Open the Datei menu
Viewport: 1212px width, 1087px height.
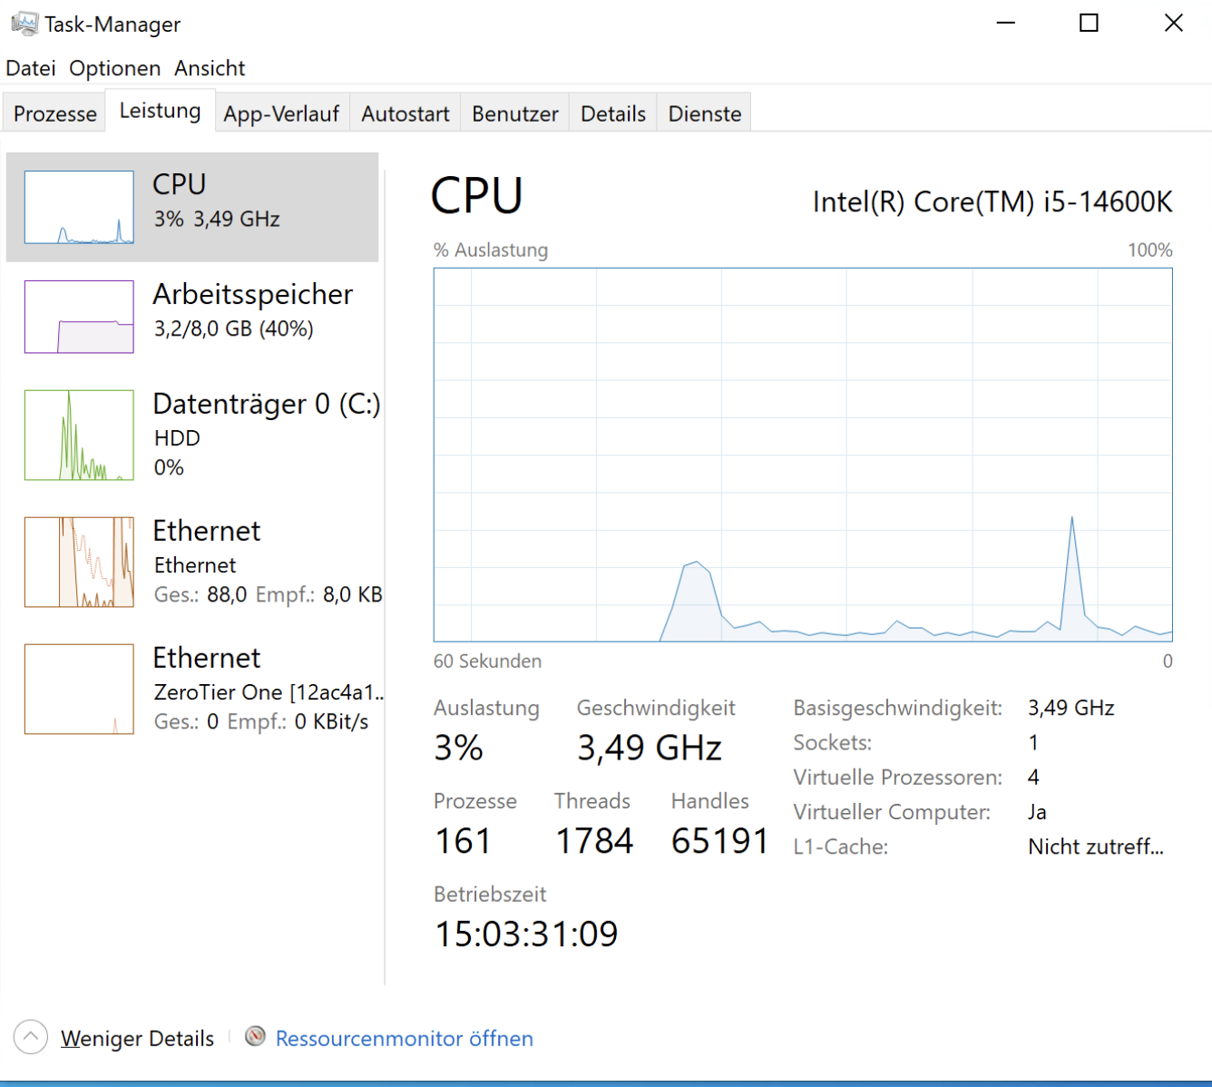[x=31, y=68]
